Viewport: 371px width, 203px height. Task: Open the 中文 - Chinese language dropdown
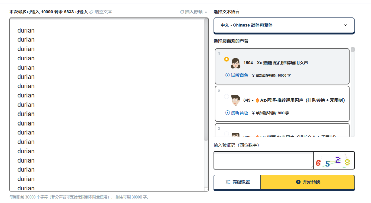[x=284, y=25]
